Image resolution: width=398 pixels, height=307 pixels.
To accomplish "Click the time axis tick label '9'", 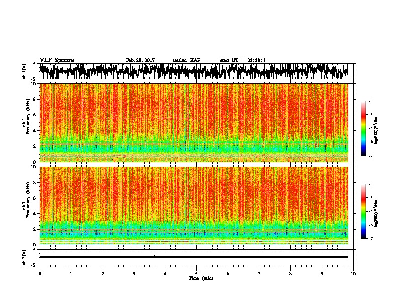I will point(322,274).
